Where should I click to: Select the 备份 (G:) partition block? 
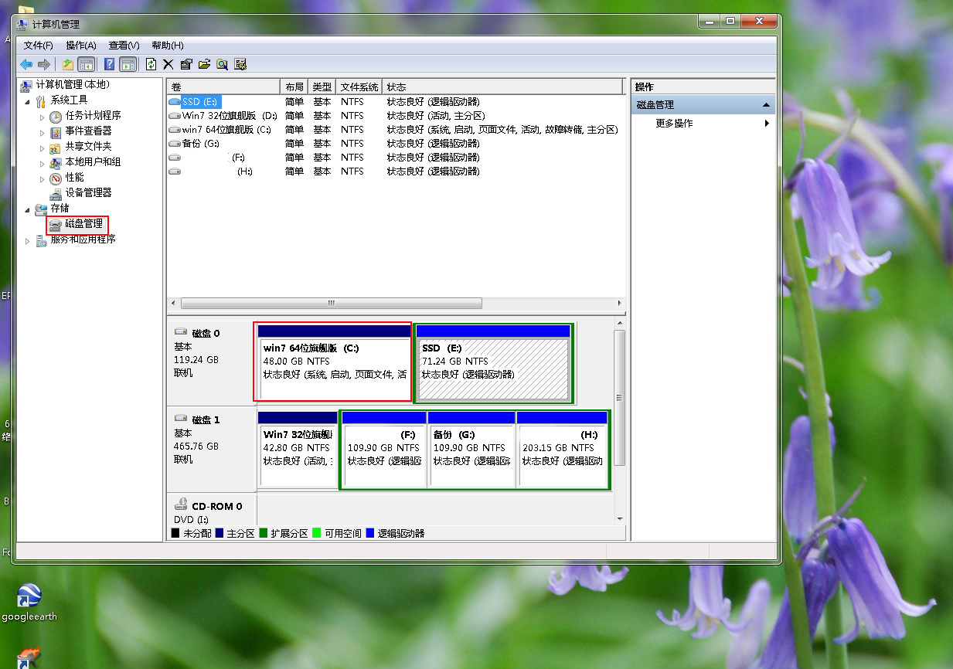pos(472,449)
